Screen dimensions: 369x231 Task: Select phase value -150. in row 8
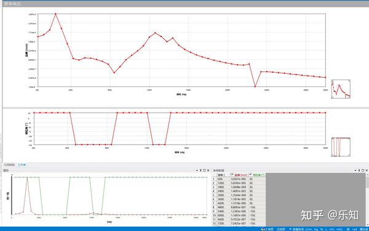pyautogui.click(x=256, y=207)
